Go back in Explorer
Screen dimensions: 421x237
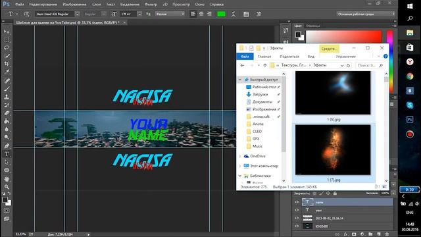243,65
